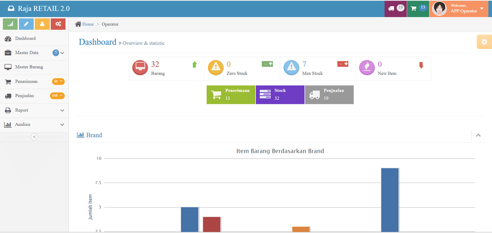Click the purple Stock 32 tile
Image resolution: width=492 pixels, height=233 pixels.
point(280,95)
